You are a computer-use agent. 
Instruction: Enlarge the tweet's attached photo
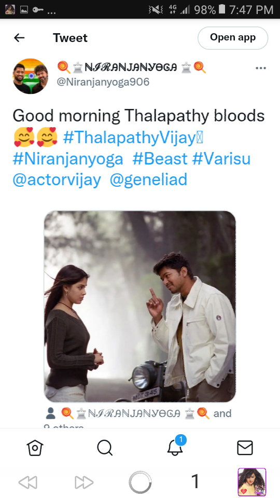[139, 307]
